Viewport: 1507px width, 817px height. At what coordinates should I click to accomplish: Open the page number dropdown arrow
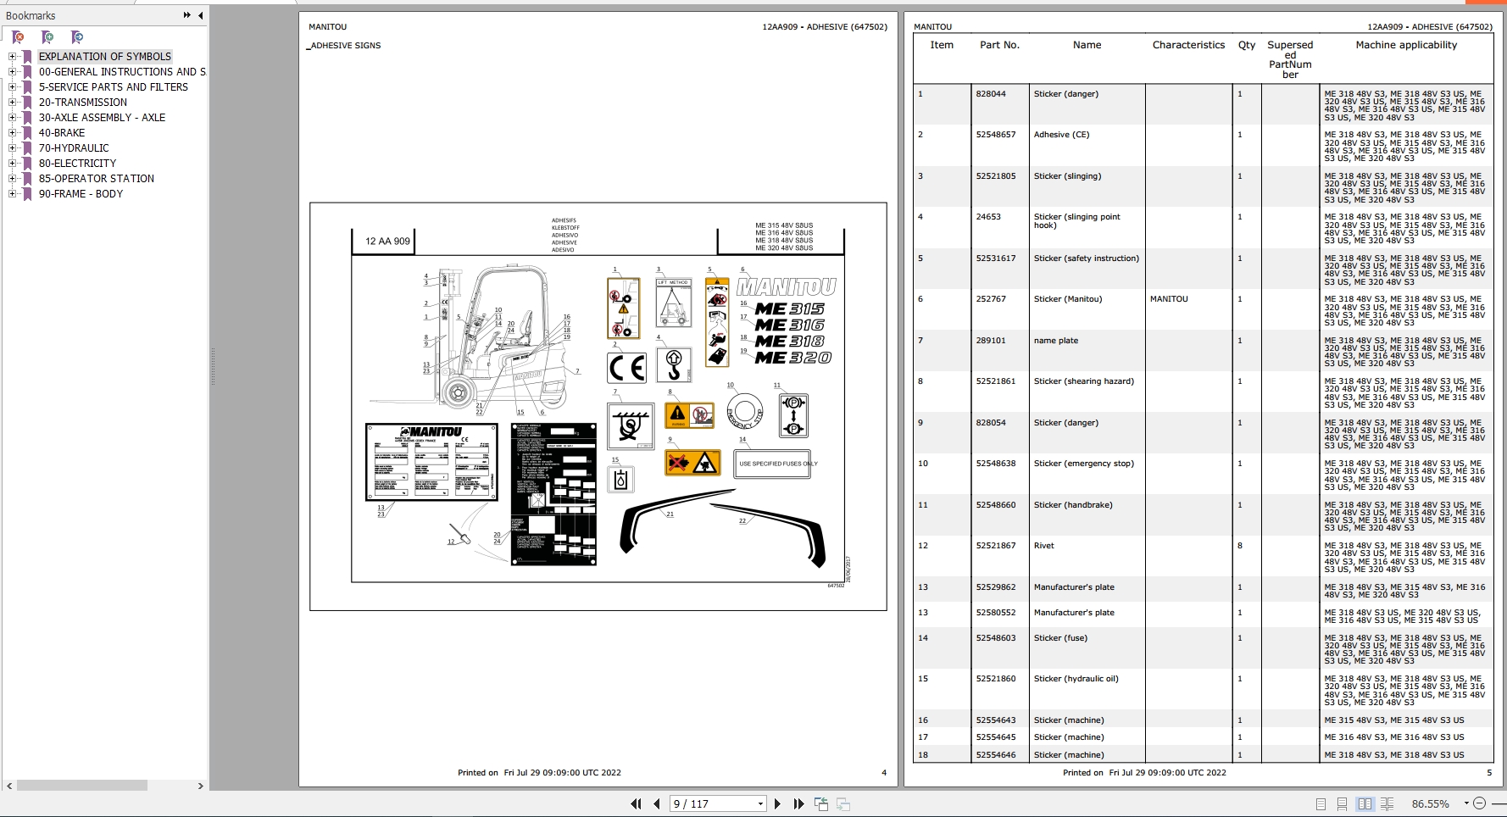[760, 803]
